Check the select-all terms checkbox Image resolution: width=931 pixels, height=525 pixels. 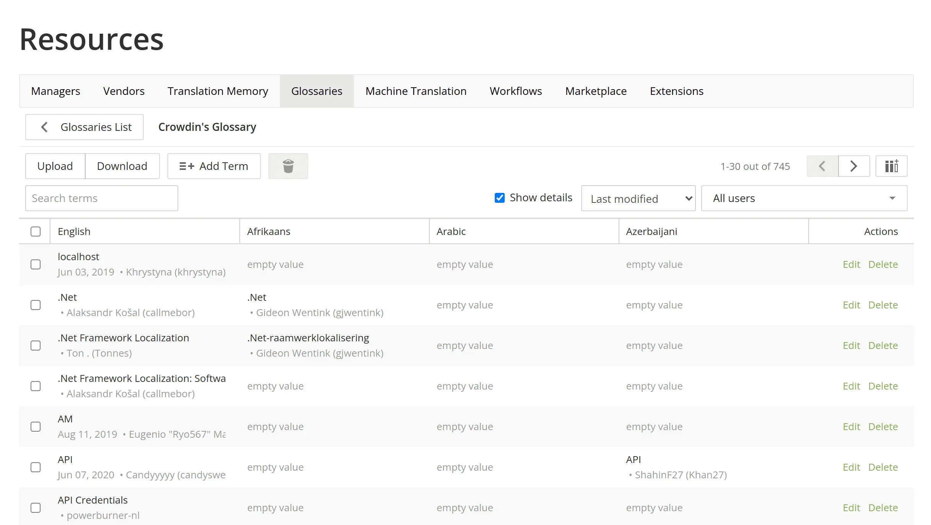(x=36, y=232)
